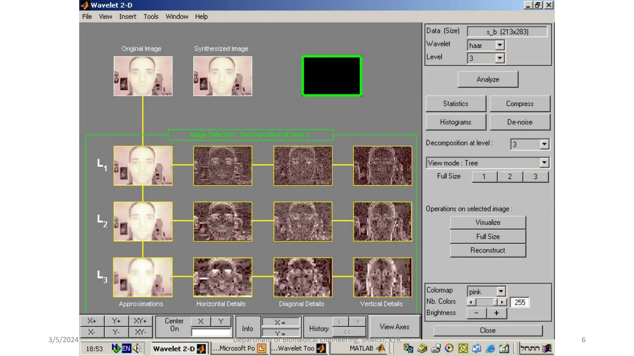Click the Nb. Colors slider track
The height and width of the screenshot is (356, 634).
tap(485, 302)
